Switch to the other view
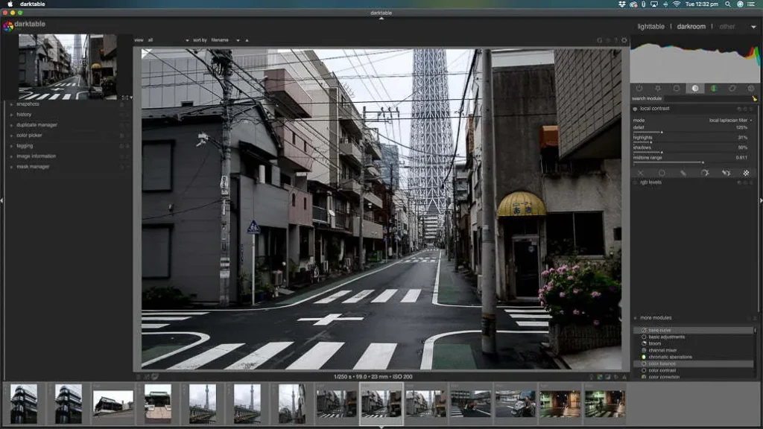 tap(727, 27)
